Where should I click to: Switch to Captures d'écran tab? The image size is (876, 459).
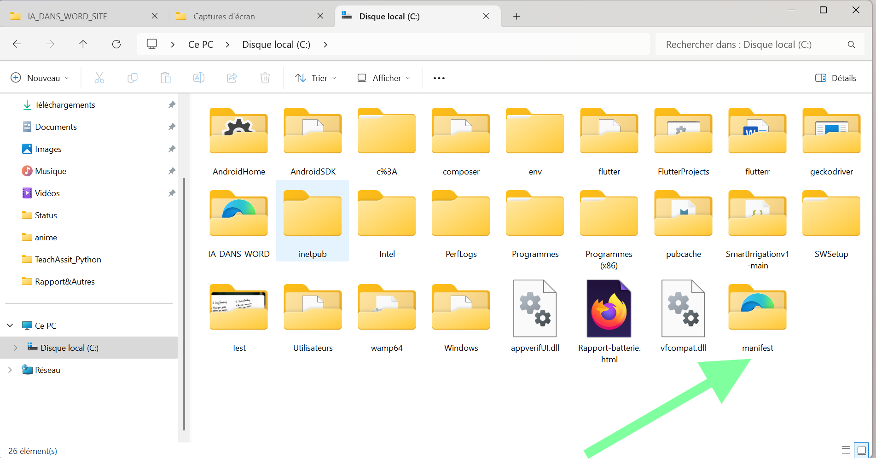(x=250, y=16)
